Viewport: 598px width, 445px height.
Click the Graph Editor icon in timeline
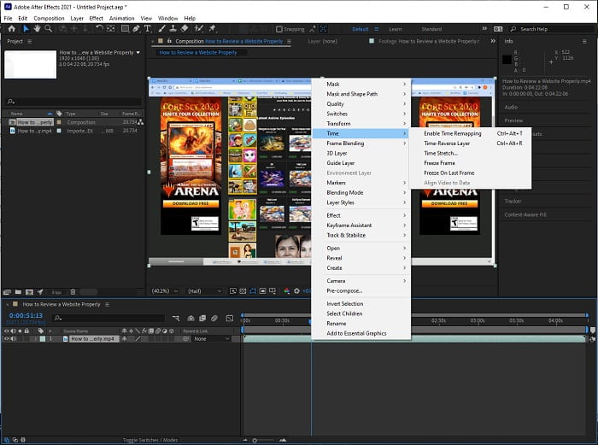point(230,318)
